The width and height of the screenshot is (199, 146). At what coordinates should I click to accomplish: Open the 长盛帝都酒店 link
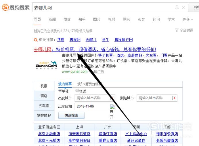pyautogui.click(x=167, y=141)
